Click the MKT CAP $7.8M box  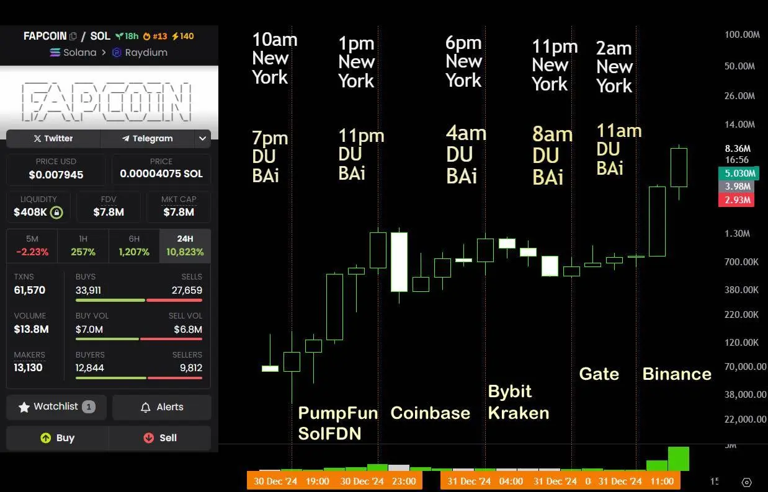tap(179, 207)
